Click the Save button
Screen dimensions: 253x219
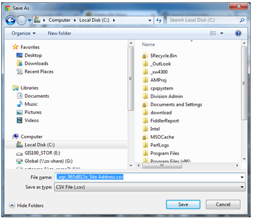click(183, 205)
